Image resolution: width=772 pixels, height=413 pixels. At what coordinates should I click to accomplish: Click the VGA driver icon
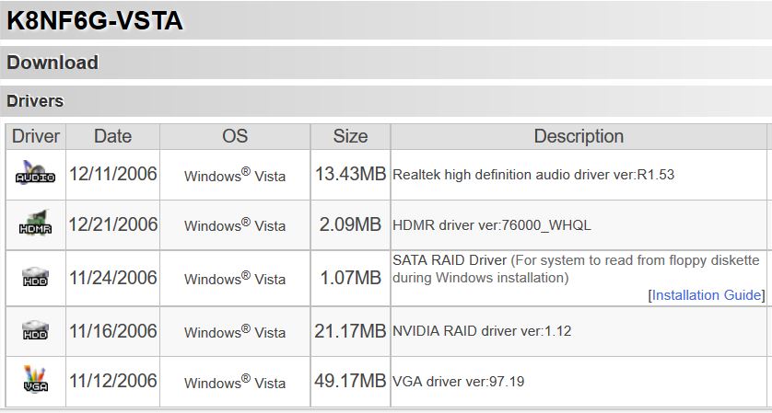(x=35, y=379)
